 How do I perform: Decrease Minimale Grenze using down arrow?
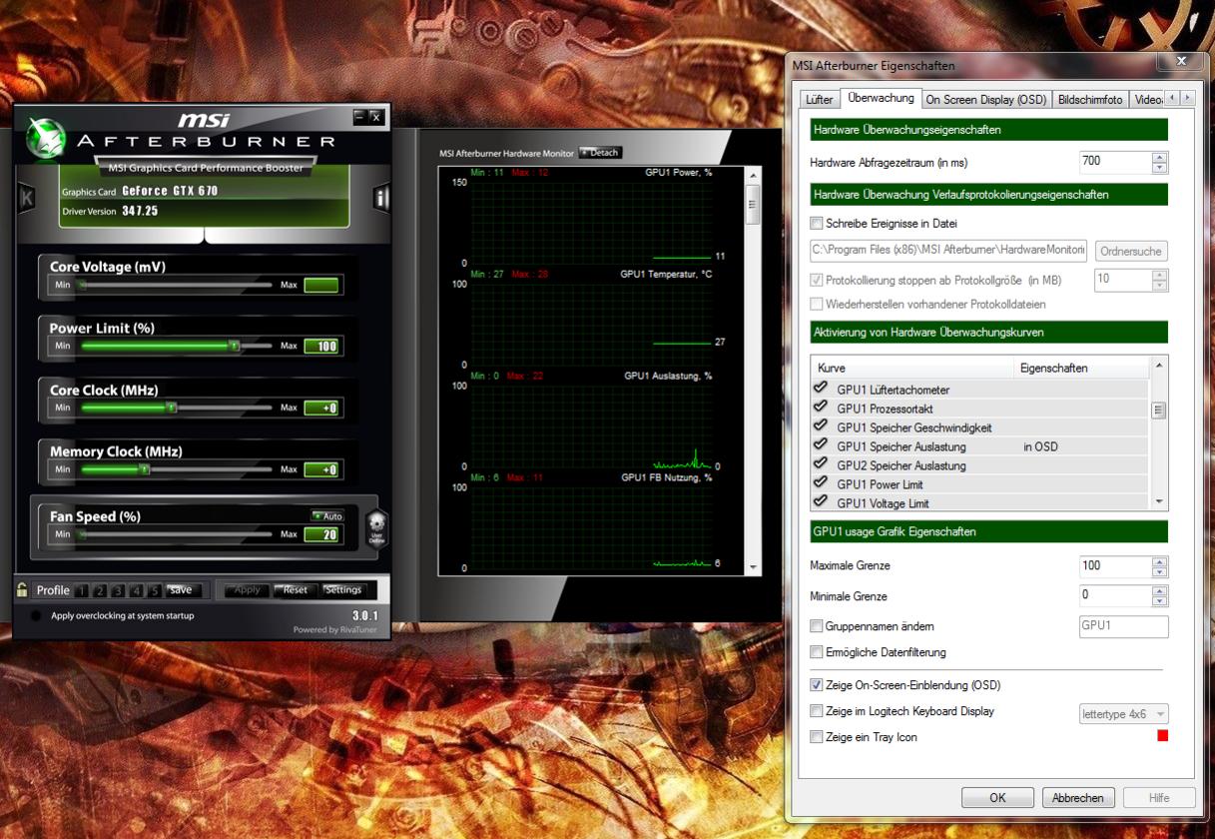1159,600
